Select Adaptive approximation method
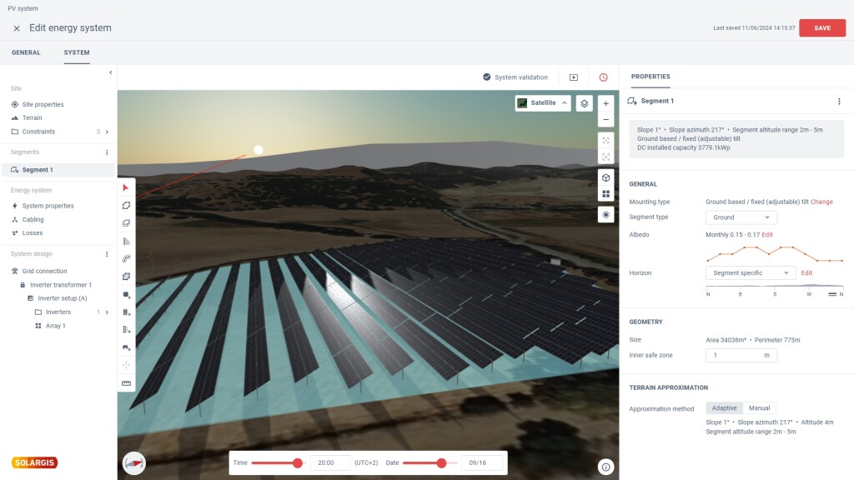Viewport: 854px width, 480px height. point(724,408)
